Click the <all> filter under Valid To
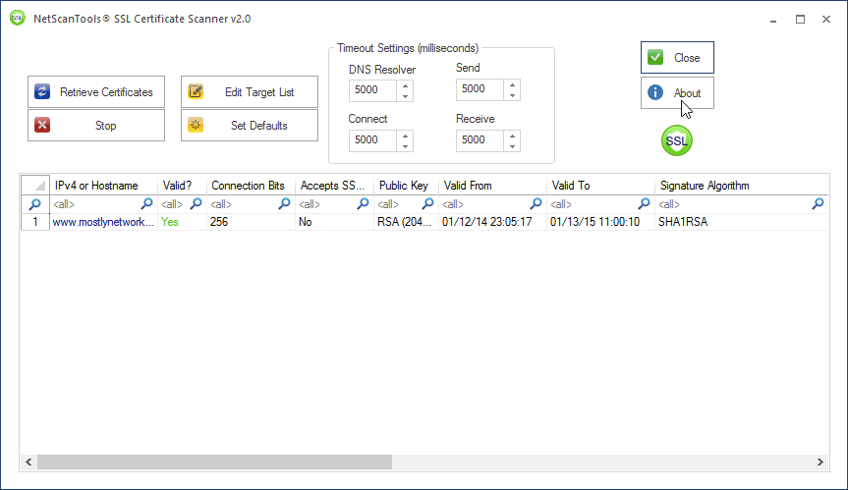Image resolution: width=848 pixels, height=490 pixels. coord(561,204)
